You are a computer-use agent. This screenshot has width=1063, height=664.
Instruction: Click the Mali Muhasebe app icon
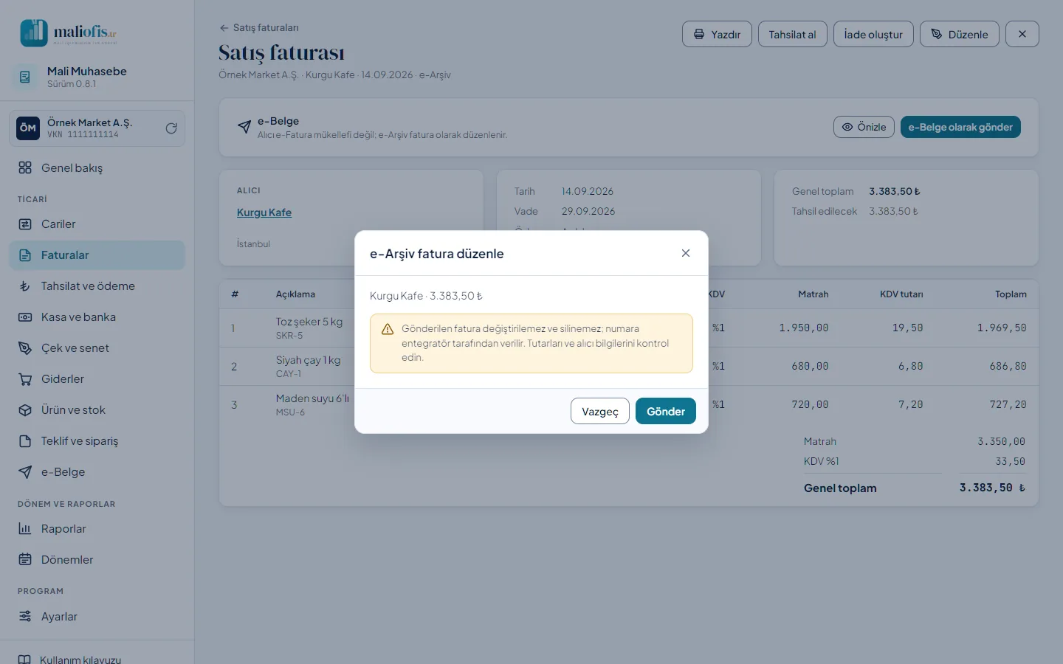pos(25,77)
